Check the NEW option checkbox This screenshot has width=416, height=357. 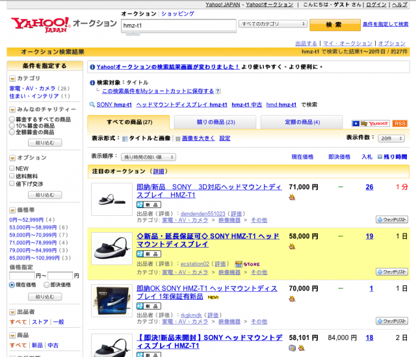(12, 168)
